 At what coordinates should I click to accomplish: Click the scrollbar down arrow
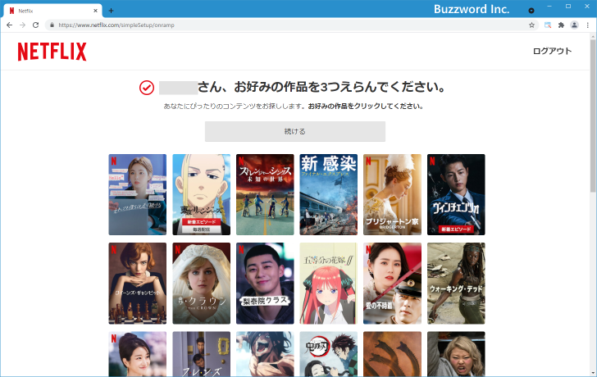pos(593,373)
